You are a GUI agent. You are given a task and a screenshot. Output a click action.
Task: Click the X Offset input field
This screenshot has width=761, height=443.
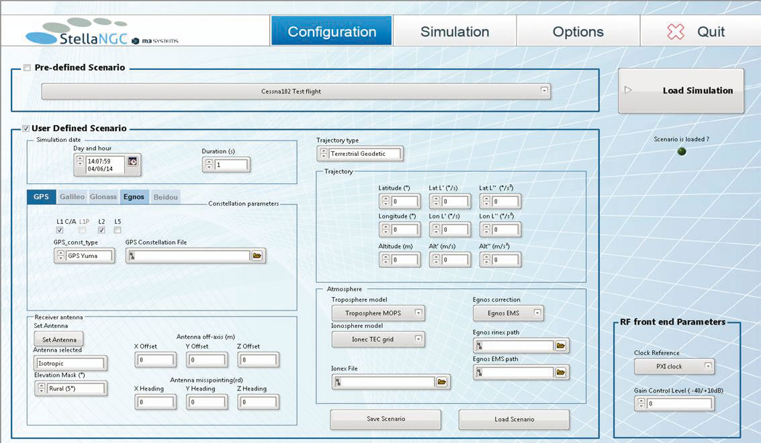[156, 360]
